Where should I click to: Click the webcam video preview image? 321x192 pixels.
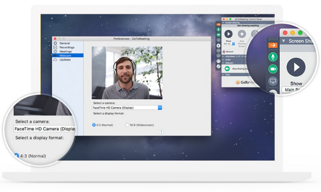[127, 73]
